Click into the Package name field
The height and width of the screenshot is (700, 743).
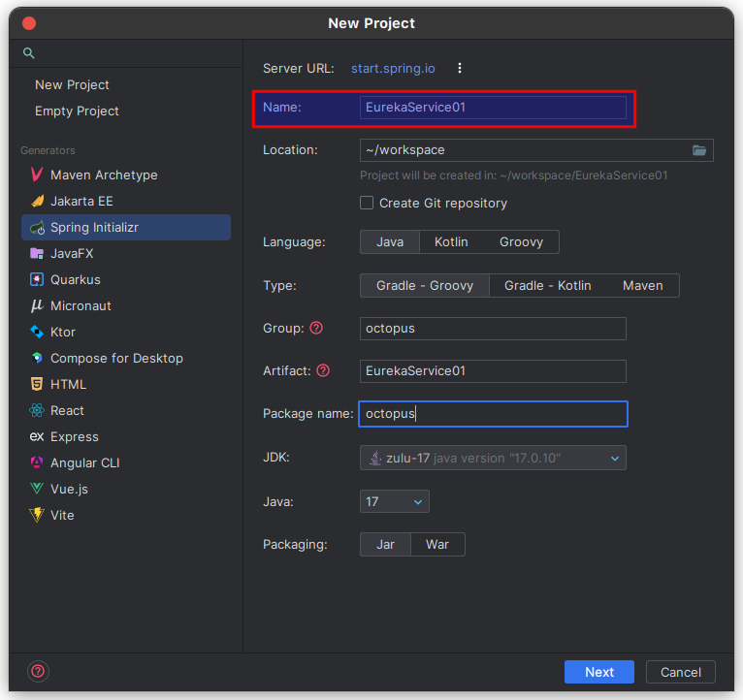[x=493, y=414]
